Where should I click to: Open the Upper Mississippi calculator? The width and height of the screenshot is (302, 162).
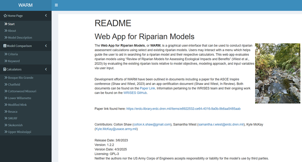tap(26, 132)
